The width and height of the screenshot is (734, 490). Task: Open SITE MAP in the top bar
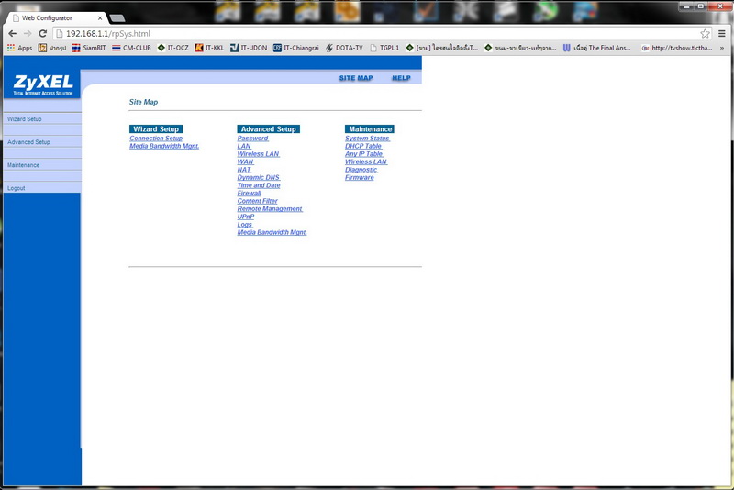pos(356,78)
